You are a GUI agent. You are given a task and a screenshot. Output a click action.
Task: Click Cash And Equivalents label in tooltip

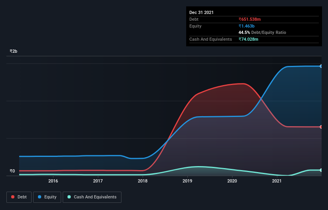[x=211, y=39]
